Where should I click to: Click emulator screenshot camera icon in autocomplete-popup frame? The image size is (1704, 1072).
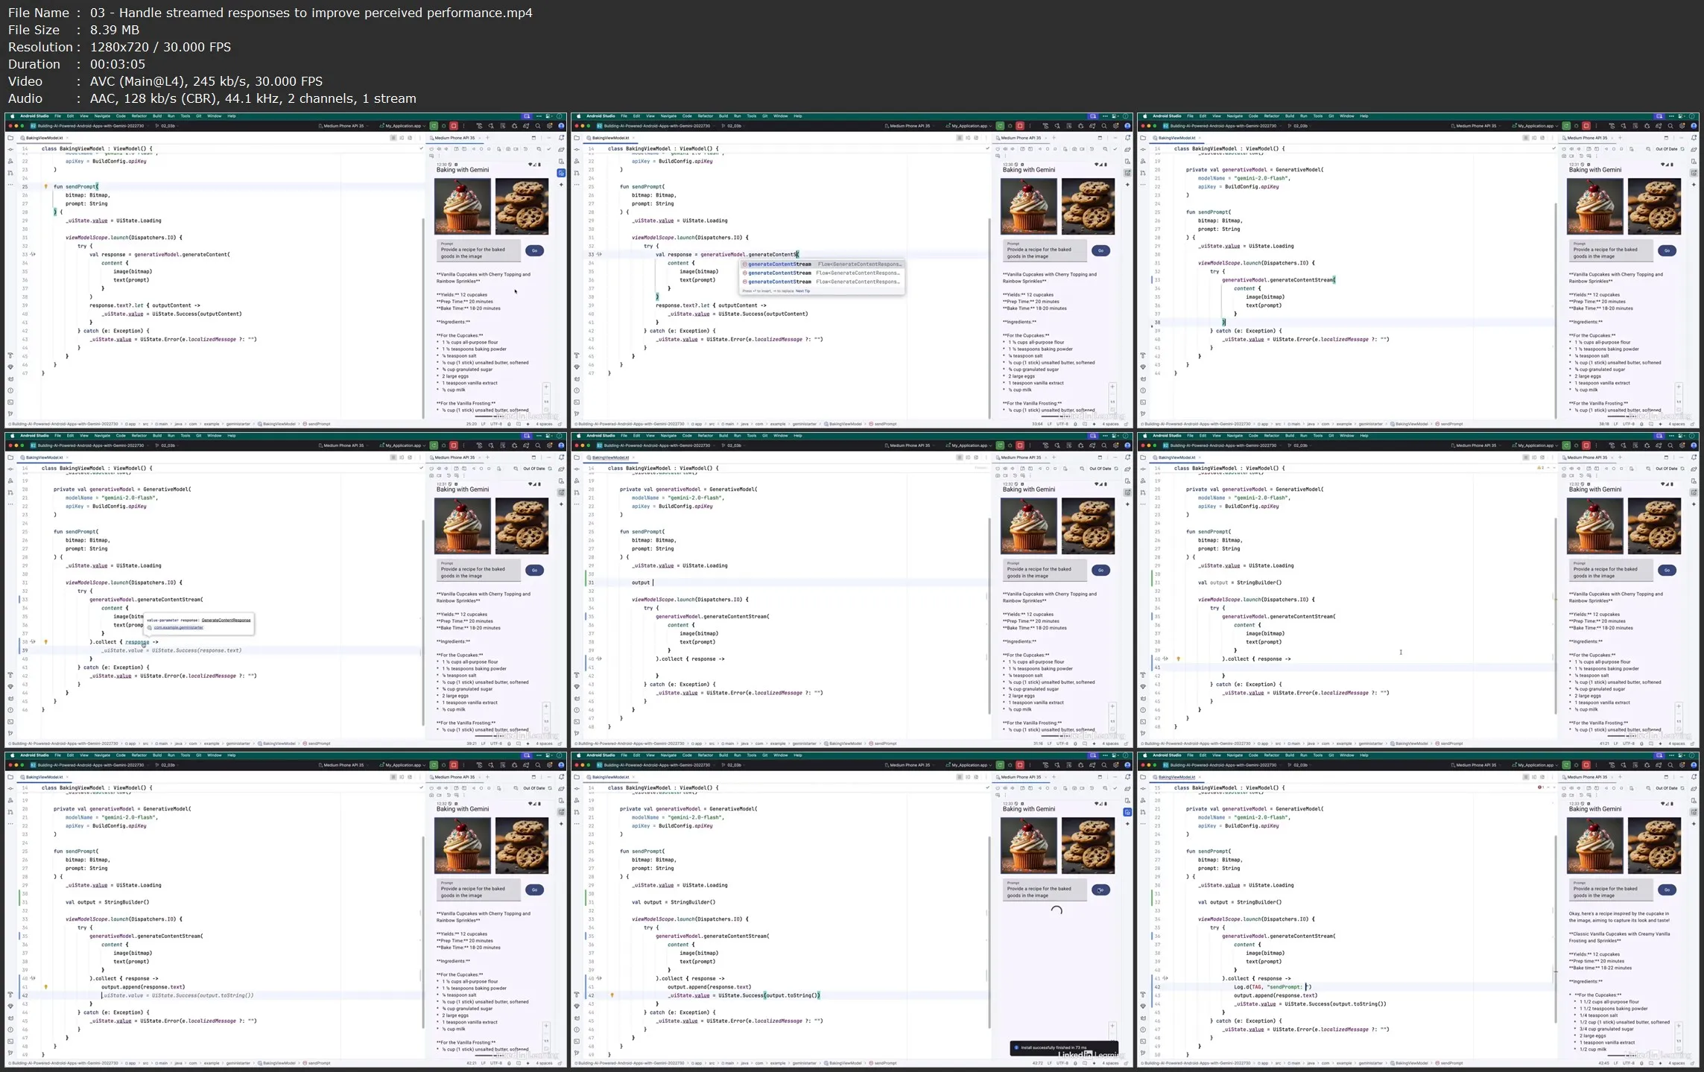tap(1074, 149)
